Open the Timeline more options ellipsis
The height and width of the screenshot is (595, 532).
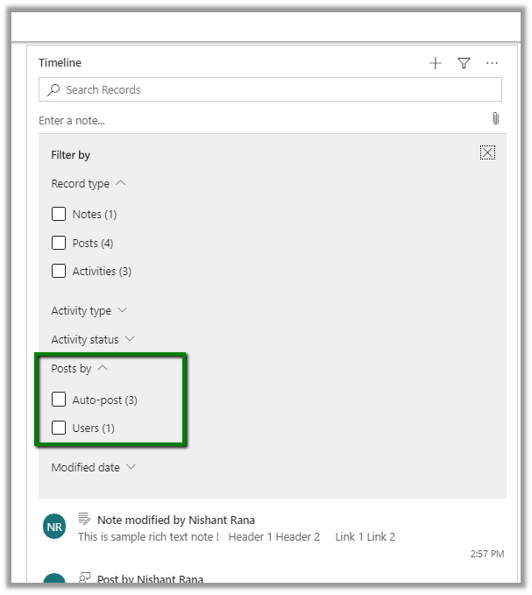(x=492, y=63)
